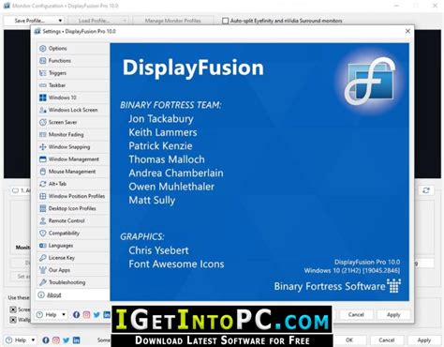Select the Triggers section
This screenshot has width=444, height=347.
pyautogui.click(x=73, y=73)
